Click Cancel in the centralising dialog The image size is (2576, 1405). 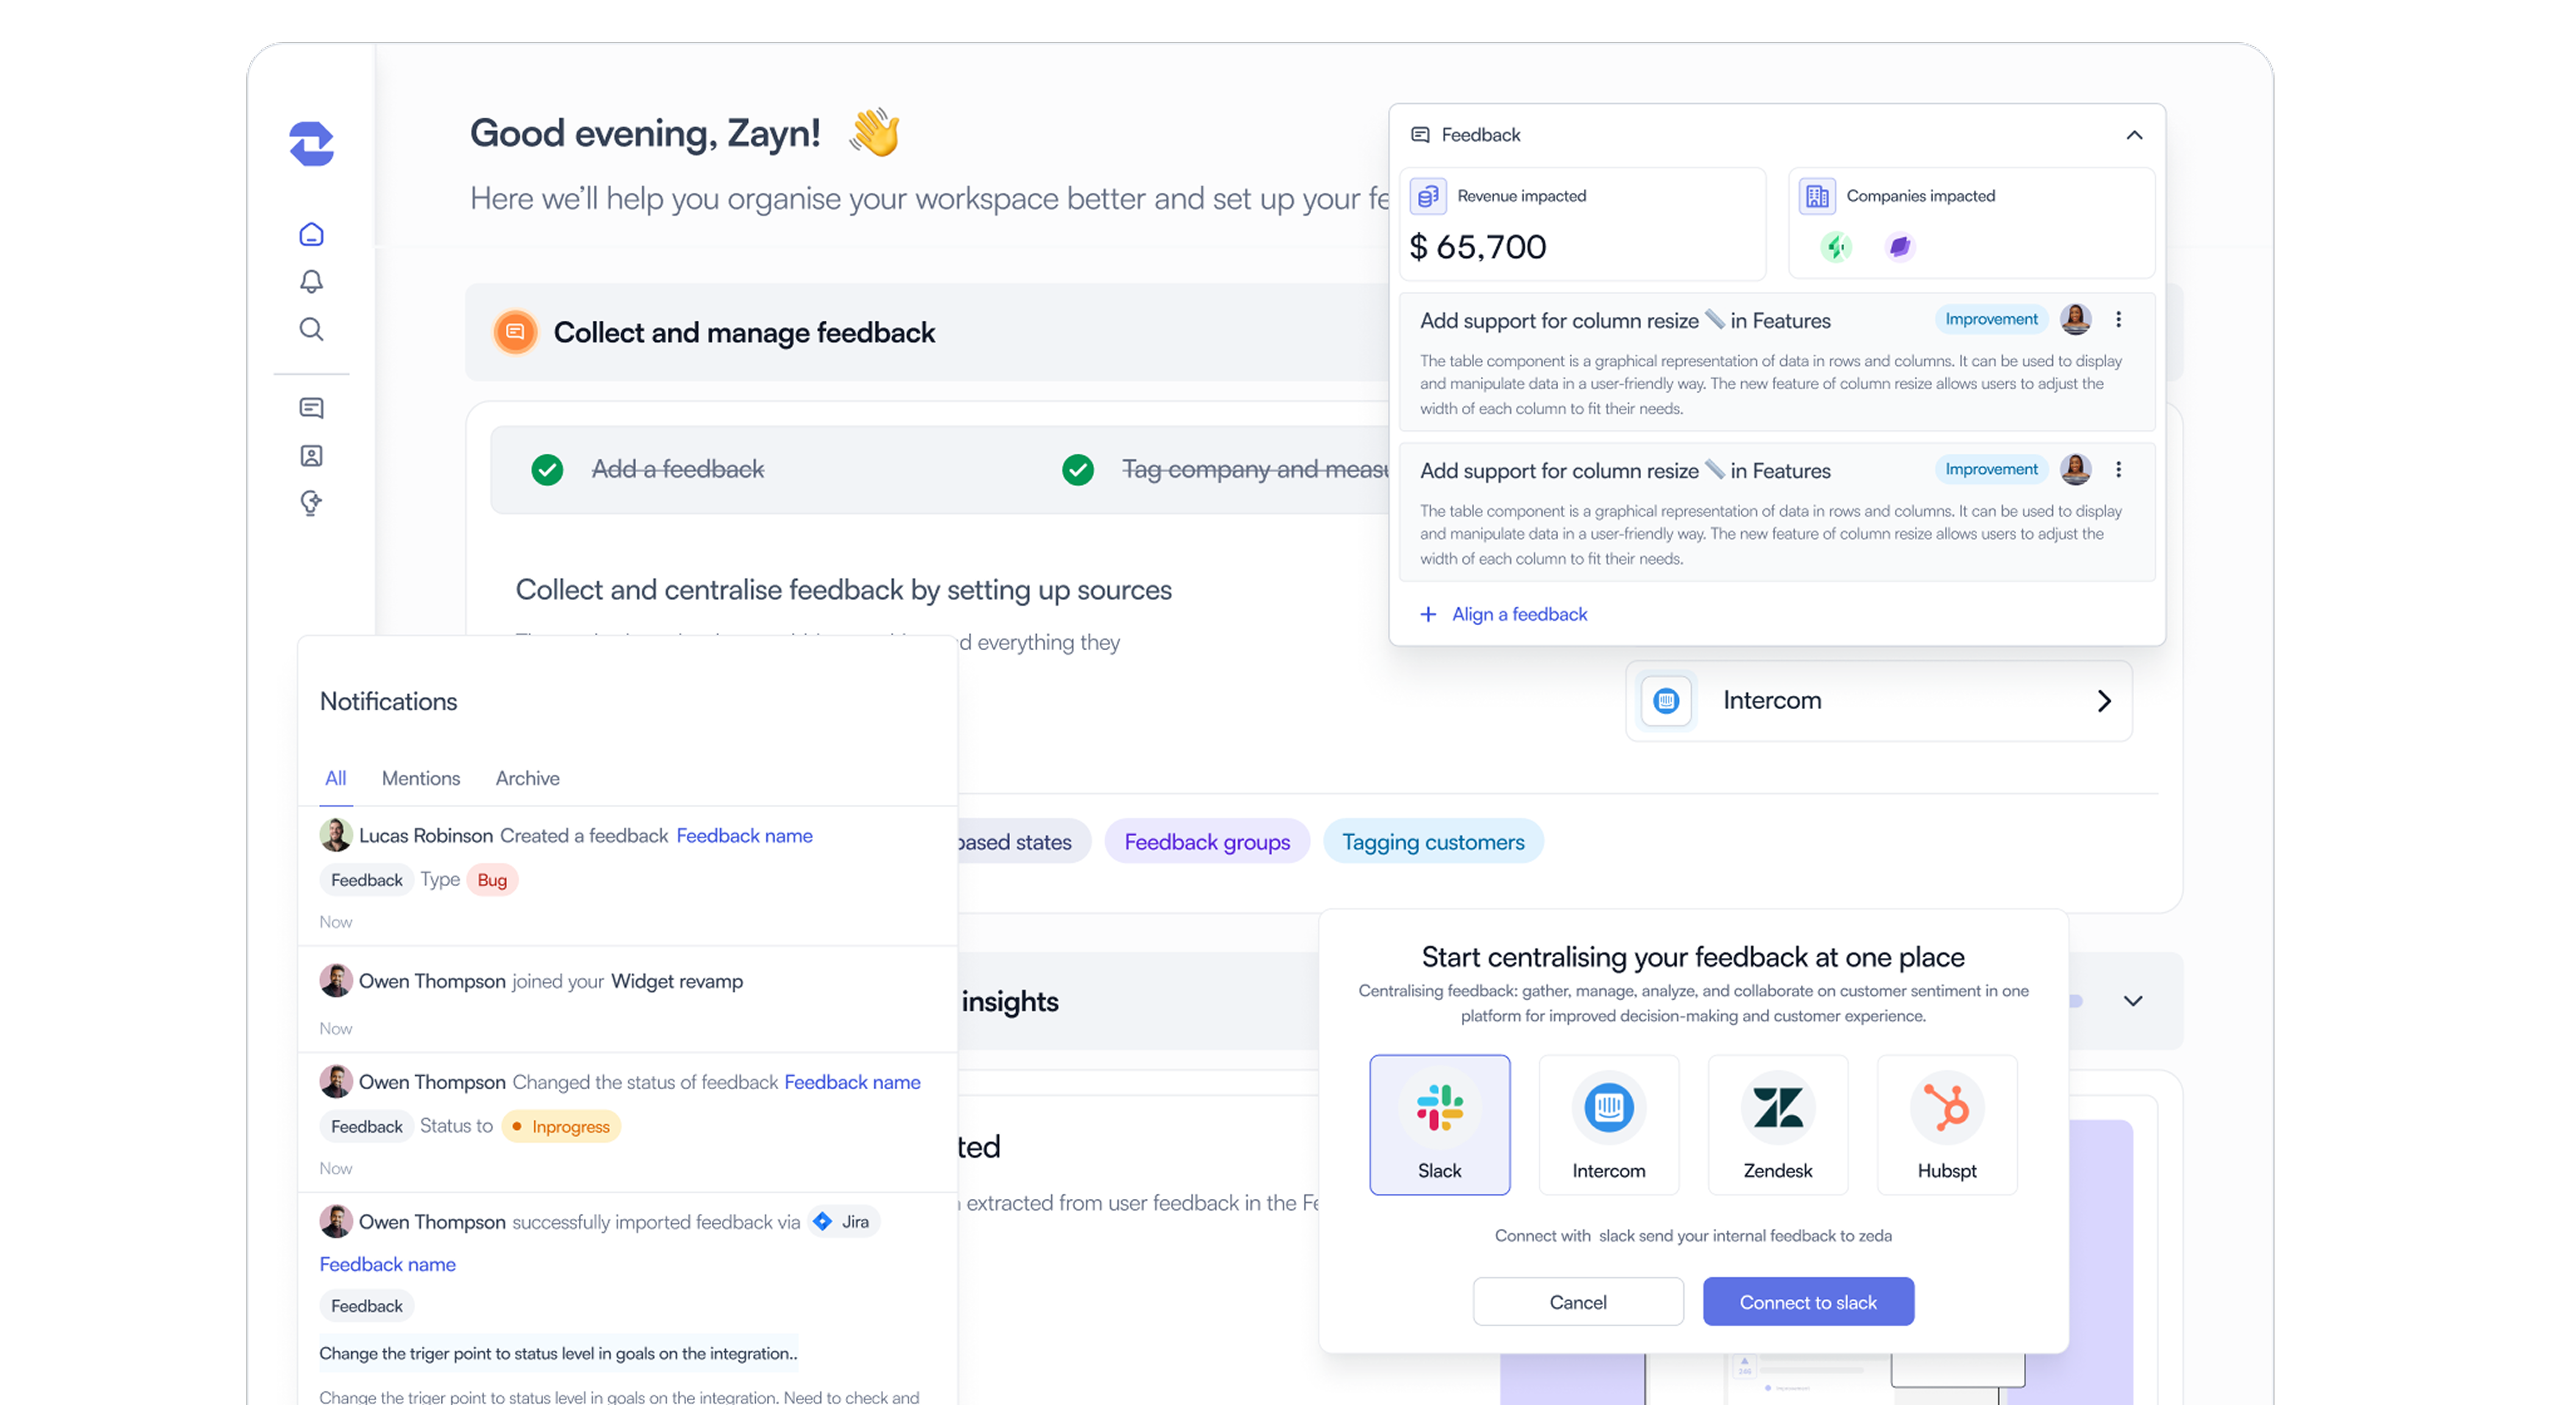(1578, 1302)
